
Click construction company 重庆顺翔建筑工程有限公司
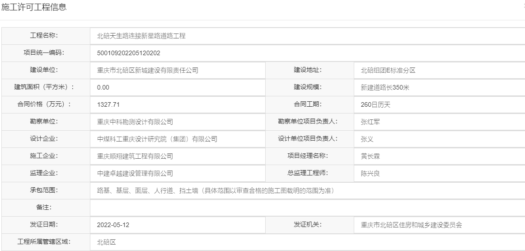[x=135, y=156]
